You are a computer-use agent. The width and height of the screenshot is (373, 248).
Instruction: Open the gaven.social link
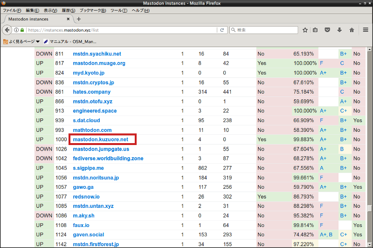pyautogui.click(x=88, y=234)
